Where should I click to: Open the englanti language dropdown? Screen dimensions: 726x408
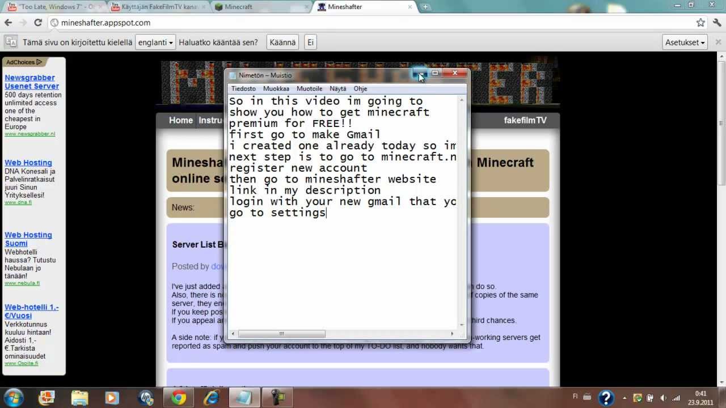(x=155, y=42)
